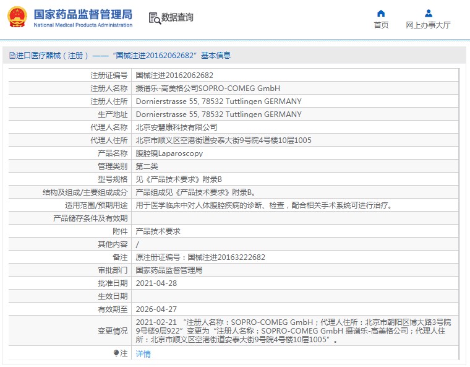This screenshot has height=367, width=470.
Task: Click 第二类 management category value
Action: tap(147, 166)
